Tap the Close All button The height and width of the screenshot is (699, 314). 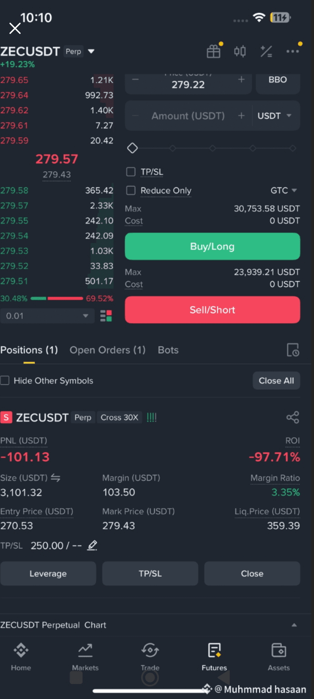tap(276, 381)
